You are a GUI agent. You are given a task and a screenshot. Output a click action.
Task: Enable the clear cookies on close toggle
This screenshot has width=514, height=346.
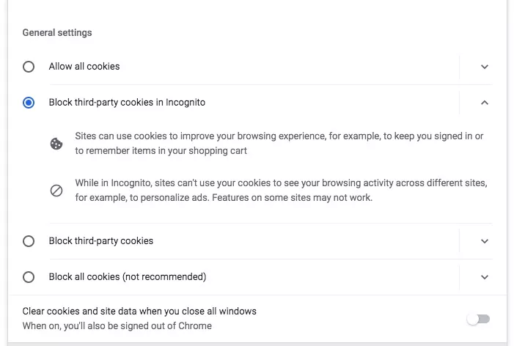coord(478,319)
